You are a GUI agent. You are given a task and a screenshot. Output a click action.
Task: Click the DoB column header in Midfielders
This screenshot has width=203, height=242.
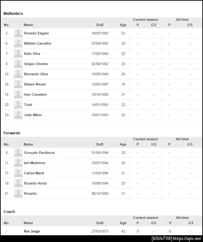[x=100, y=25]
